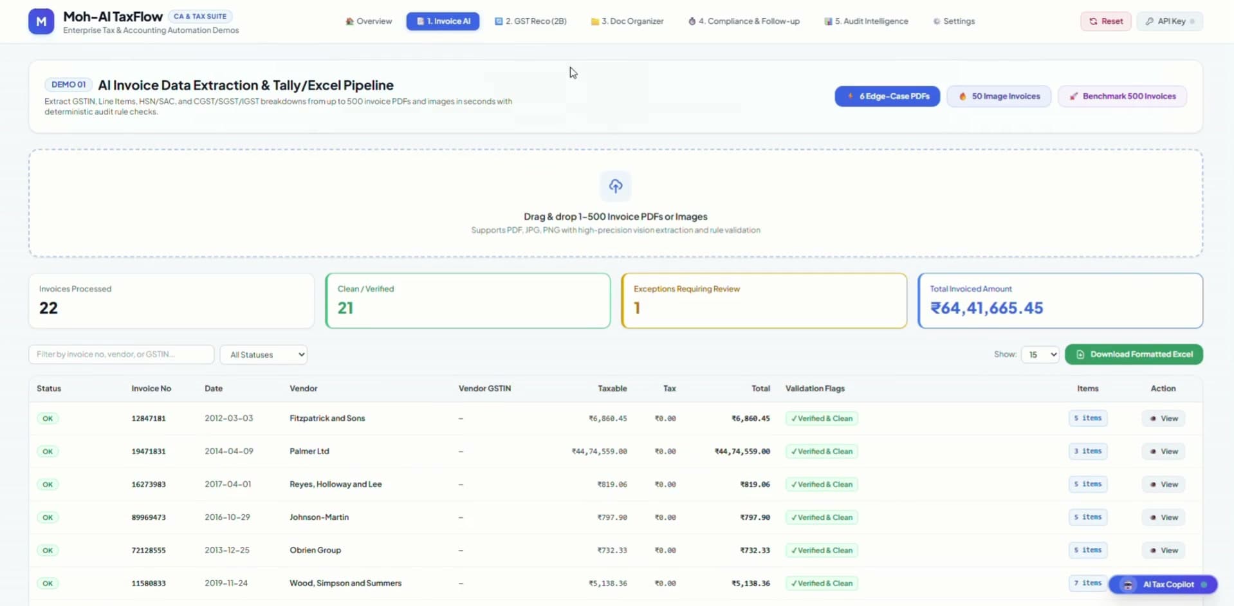Image resolution: width=1234 pixels, height=606 pixels.
Task: Click the Reset button
Action: click(x=1106, y=21)
